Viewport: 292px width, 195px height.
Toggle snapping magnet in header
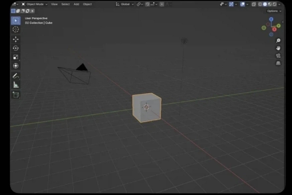[147, 4]
